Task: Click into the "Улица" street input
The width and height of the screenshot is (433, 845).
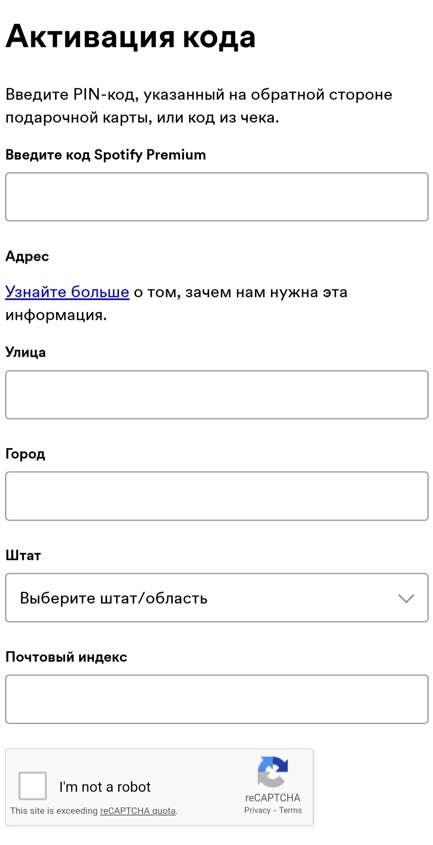Action: 216,395
